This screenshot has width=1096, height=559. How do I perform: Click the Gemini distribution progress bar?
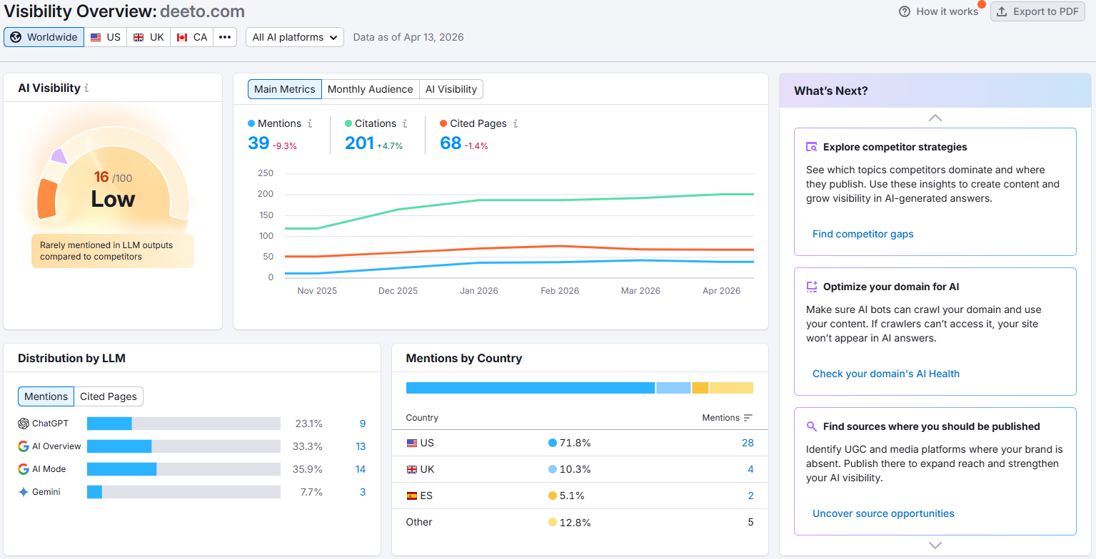click(x=183, y=492)
